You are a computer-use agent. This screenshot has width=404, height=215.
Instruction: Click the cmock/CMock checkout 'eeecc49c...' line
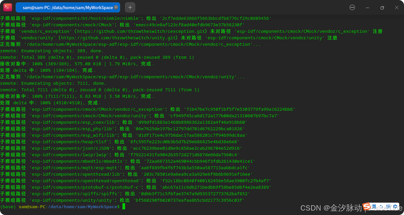[122, 25]
